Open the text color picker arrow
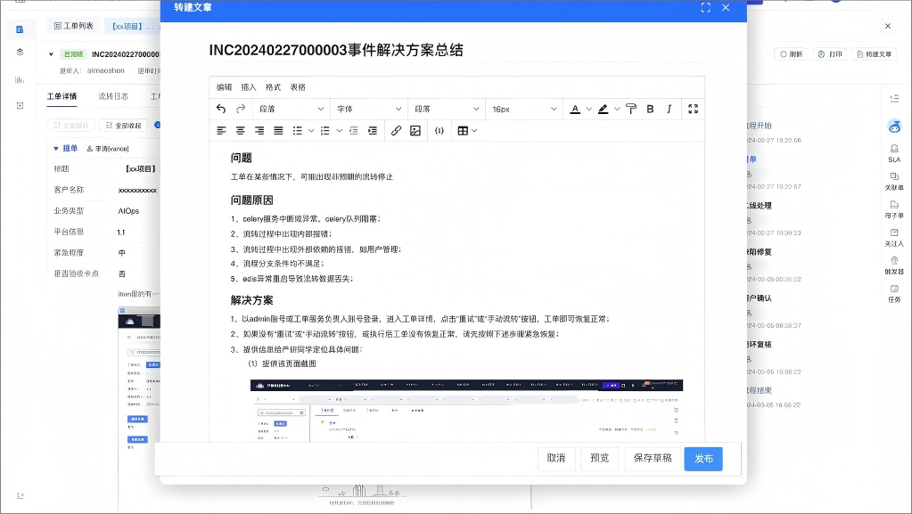 589,109
